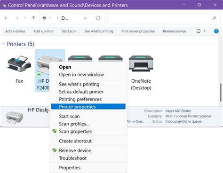Choose Printing preferences
The width and height of the screenshot is (223, 173).
click(x=88, y=99)
